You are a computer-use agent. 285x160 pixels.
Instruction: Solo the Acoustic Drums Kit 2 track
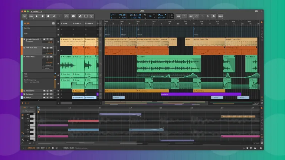[x=47, y=39]
